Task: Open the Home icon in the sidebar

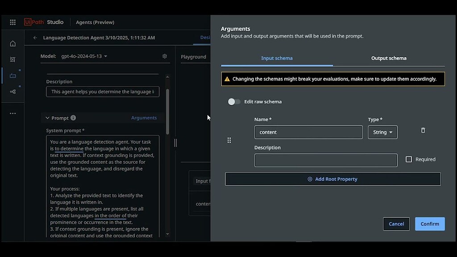Action: (x=12, y=43)
